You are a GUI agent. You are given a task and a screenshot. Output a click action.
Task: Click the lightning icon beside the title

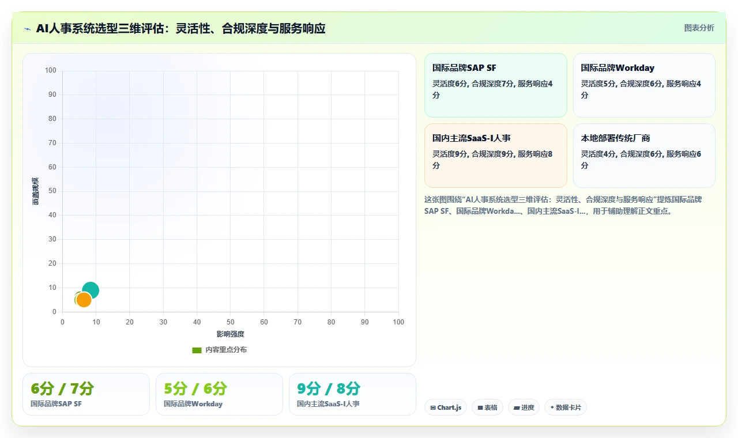28,29
